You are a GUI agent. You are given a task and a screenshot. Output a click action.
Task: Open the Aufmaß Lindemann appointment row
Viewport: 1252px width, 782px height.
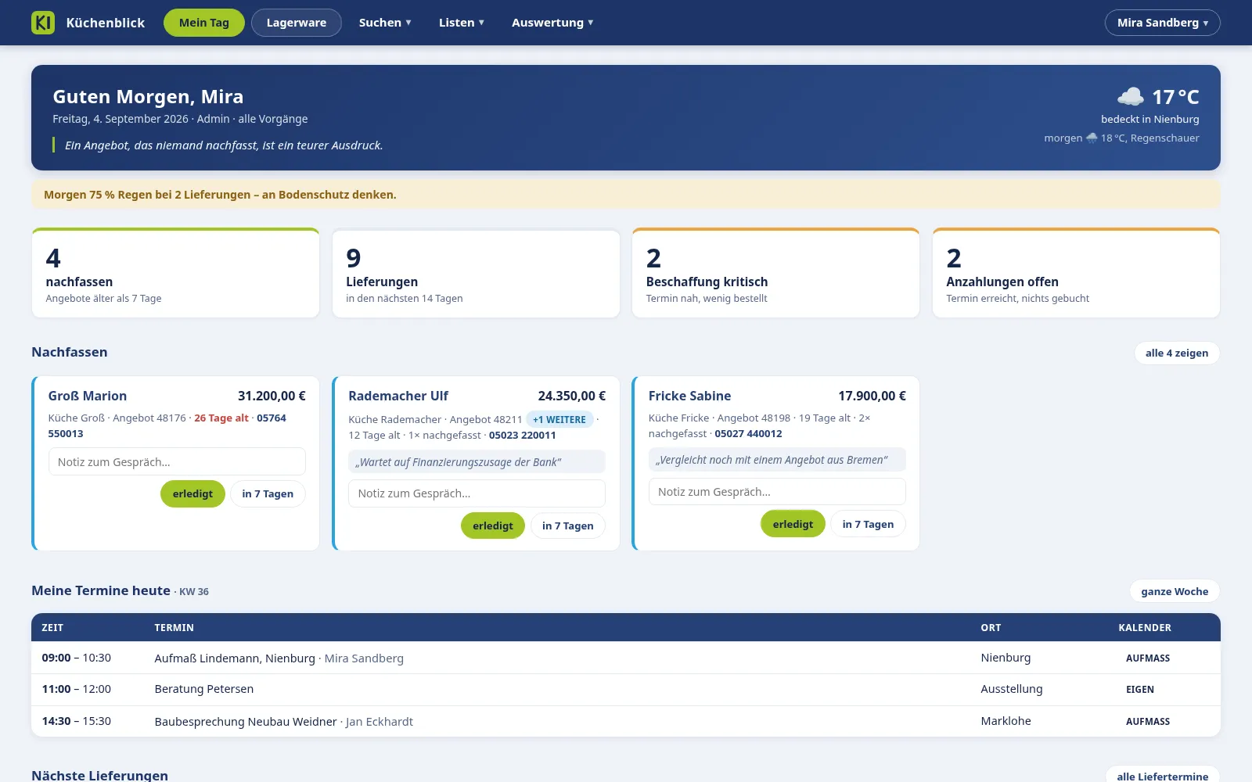coord(626,658)
